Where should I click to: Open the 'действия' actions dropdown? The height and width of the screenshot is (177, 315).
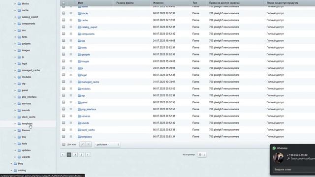(x=107, y=145)
